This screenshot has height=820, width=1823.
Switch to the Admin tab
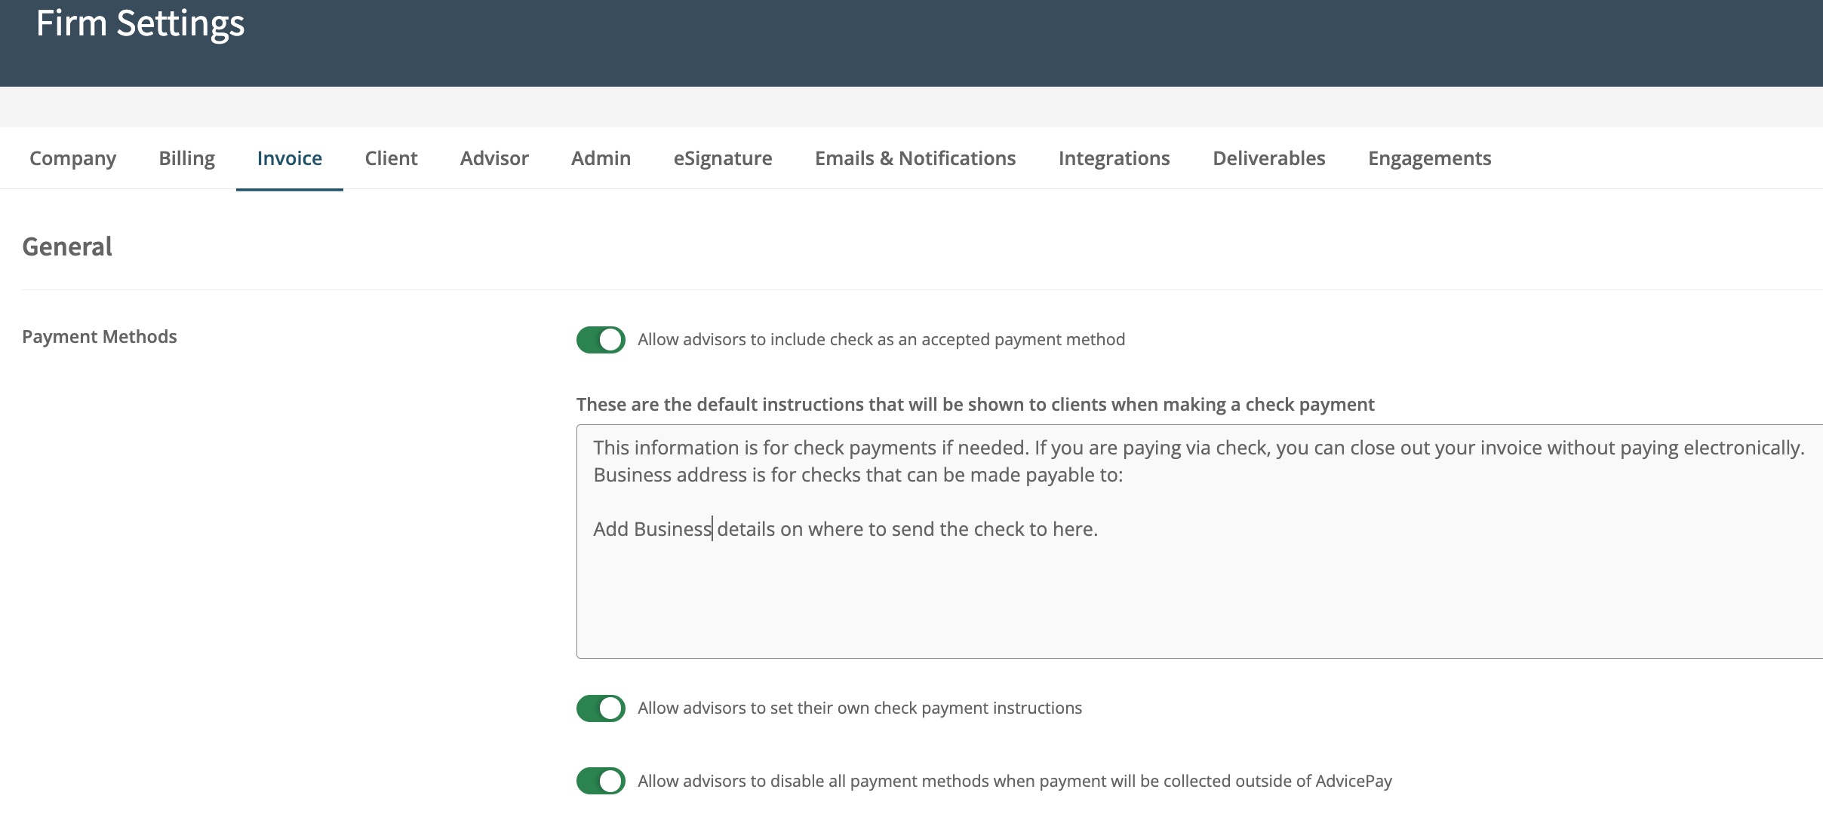tap(601, 158)
